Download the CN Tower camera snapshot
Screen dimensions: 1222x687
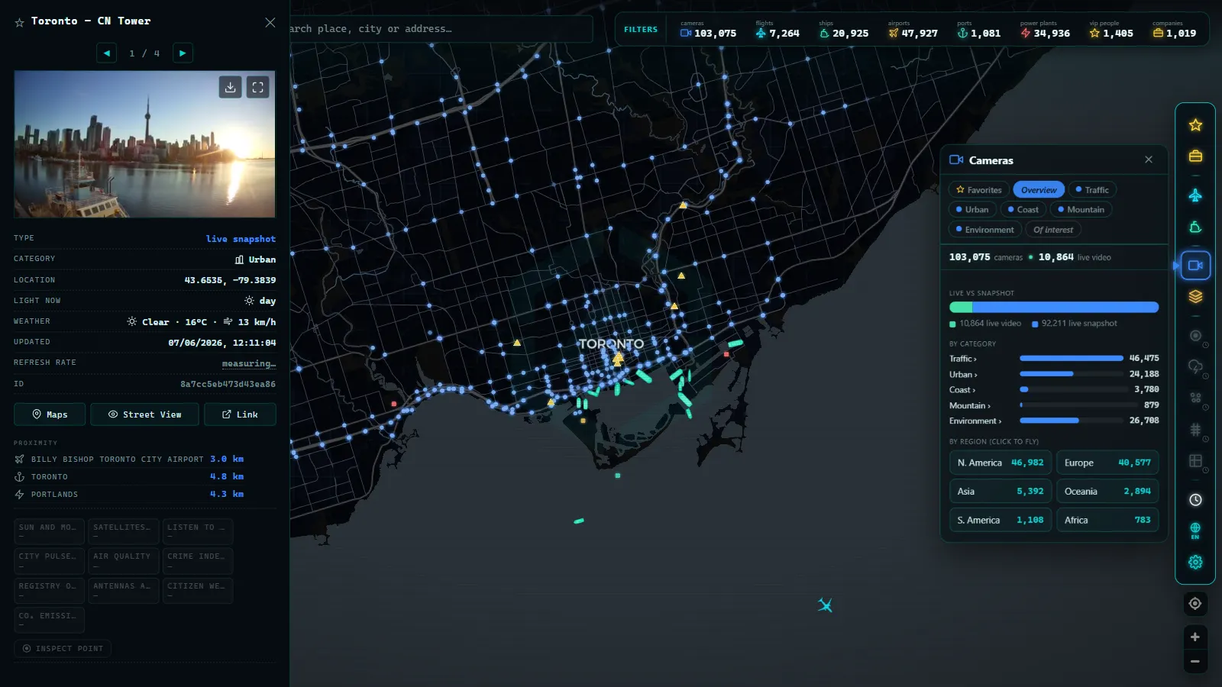point(230,87)
